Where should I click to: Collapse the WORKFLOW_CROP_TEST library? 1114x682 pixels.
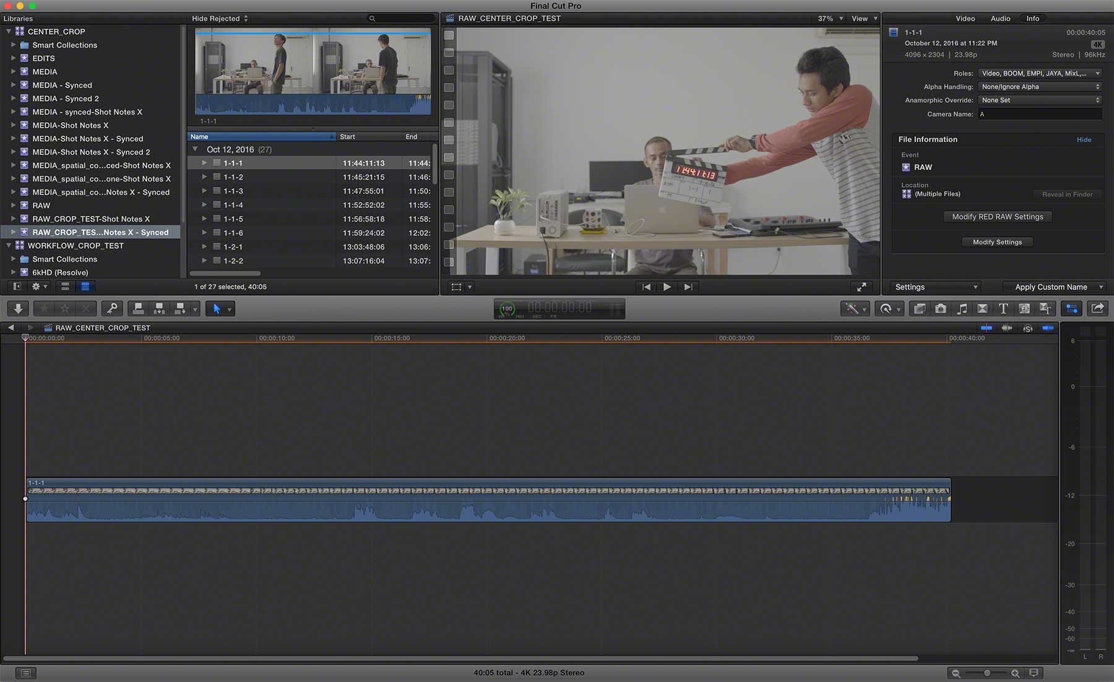[x=9, y=246]
